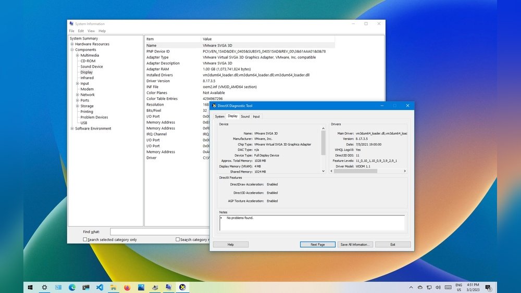Collapse the Components tree node
521x293 pixels.
pyautogui.click(x=72, y=50)
